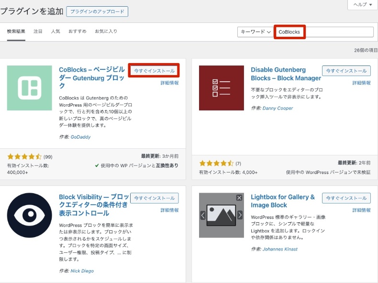
Task: Open author link Danny Cooper
Action: point(278,108)
